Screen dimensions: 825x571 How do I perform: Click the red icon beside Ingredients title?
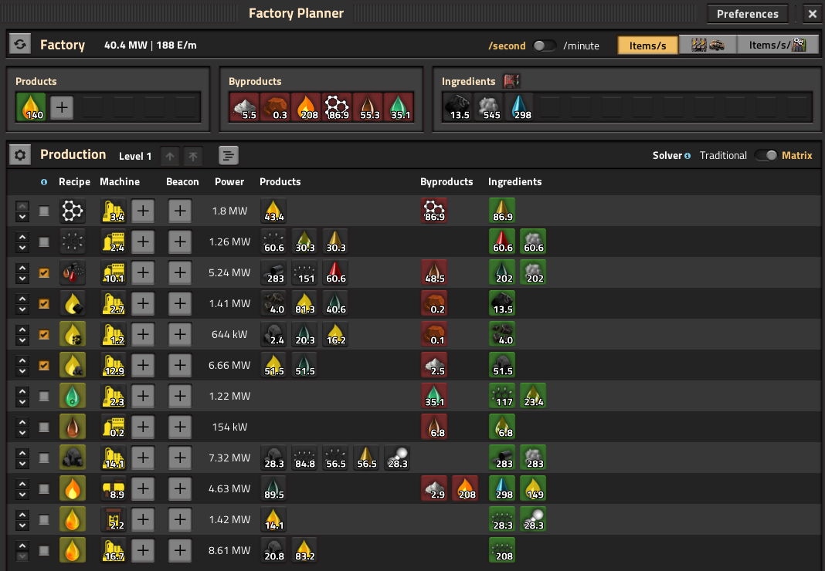tap(511, 81)
